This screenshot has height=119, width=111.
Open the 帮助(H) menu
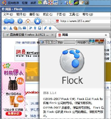click(87, 14)
